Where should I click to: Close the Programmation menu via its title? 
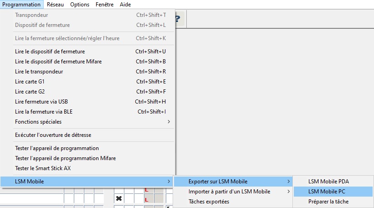pos(21,4)
